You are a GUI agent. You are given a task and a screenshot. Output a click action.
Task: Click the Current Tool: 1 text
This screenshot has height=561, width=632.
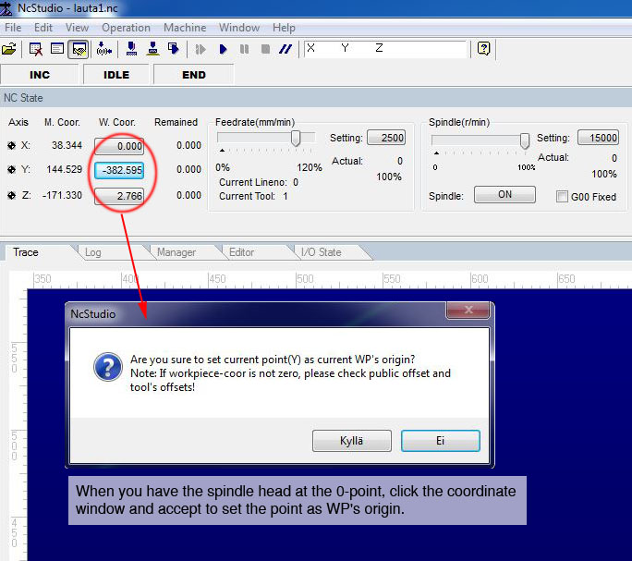(253, 196)
